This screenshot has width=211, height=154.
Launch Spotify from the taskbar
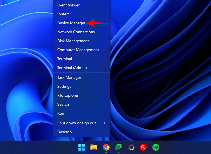click(156, 147)
